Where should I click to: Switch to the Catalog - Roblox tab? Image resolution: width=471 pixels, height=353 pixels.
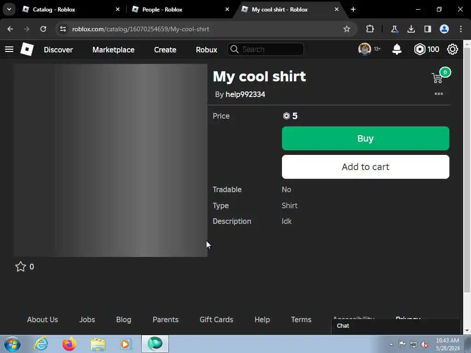70,10
